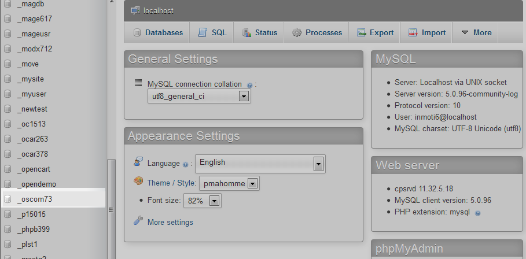Open the More settings link

click(x=170, y=223)
